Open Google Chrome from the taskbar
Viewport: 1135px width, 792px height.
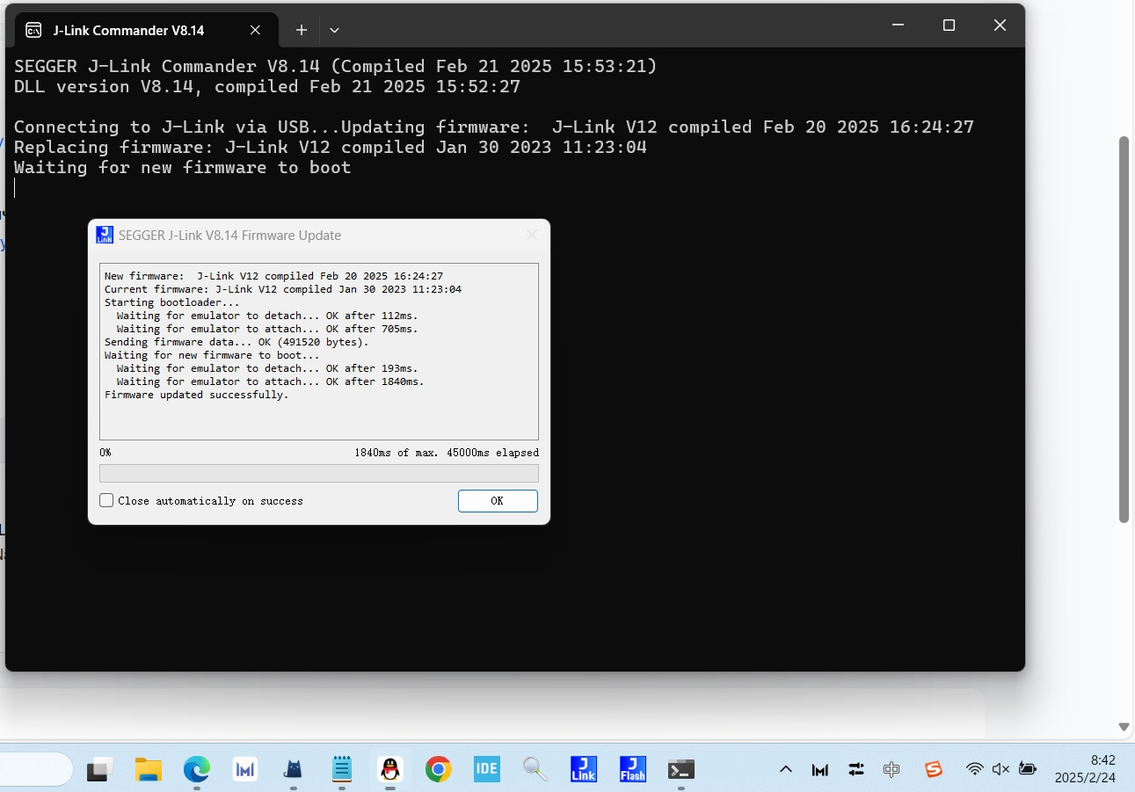tap(438, 770)
